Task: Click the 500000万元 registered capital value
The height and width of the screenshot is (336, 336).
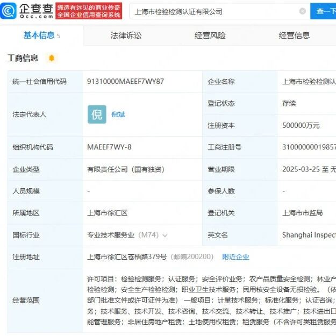Action: (301, 125)
